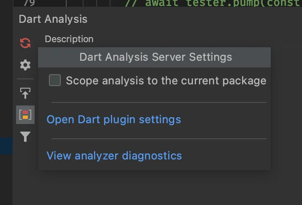Restart the Dart Analysis Server
Viewport: 302px width, 205px height.
(x=25, y=43)
